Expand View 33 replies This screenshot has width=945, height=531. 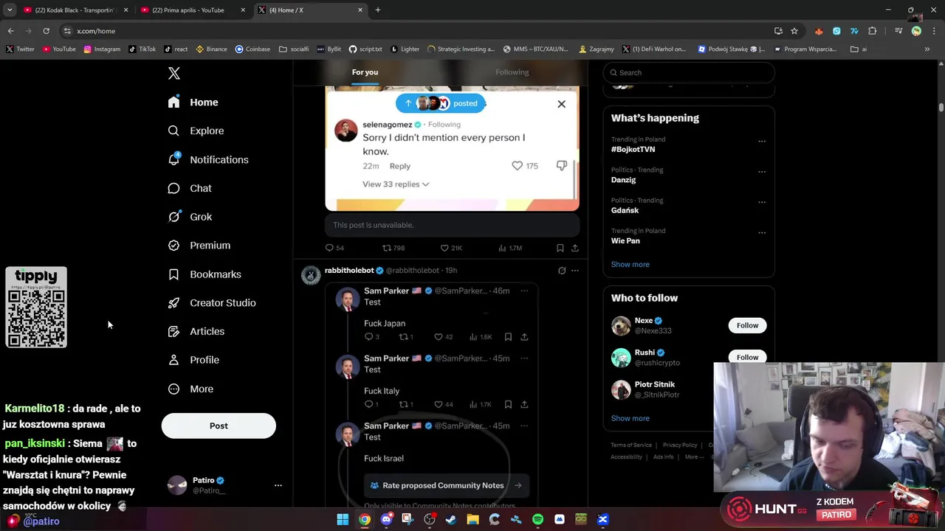click(396, 184)
